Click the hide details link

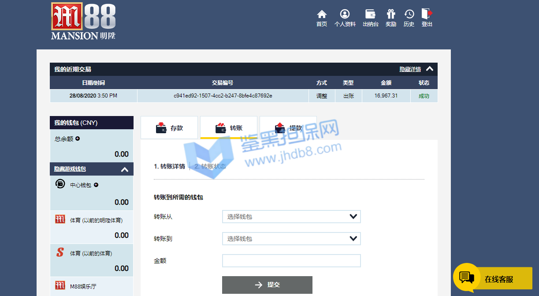tap(410, 69)
